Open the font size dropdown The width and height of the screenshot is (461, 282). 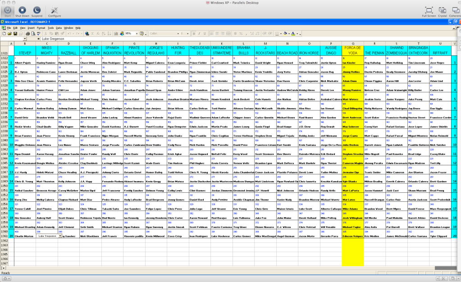coord(187,33)
